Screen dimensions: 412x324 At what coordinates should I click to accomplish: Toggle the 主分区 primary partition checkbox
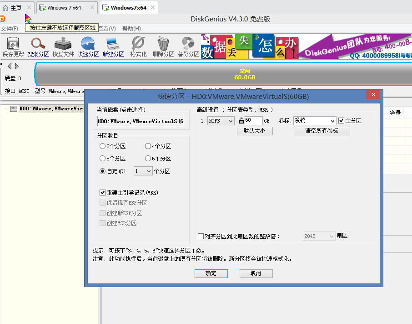341,121
